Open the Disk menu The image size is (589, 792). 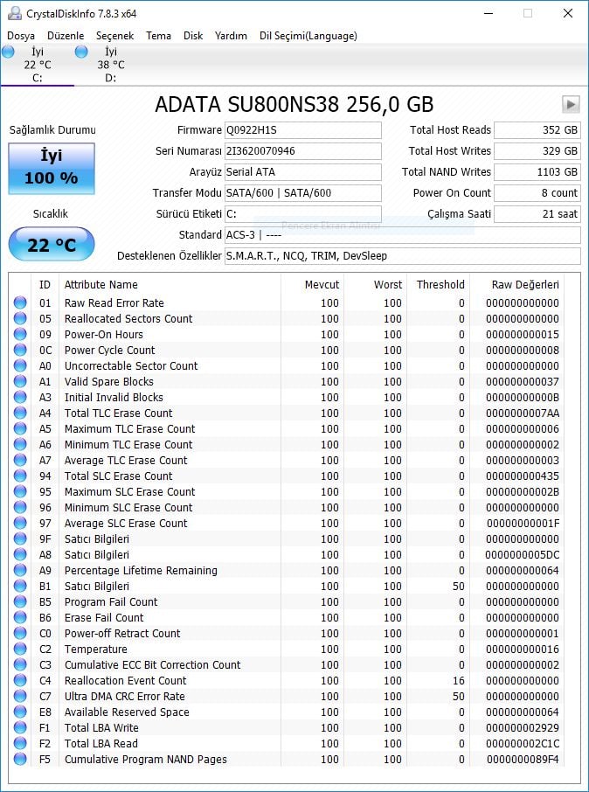click(193, 36)
